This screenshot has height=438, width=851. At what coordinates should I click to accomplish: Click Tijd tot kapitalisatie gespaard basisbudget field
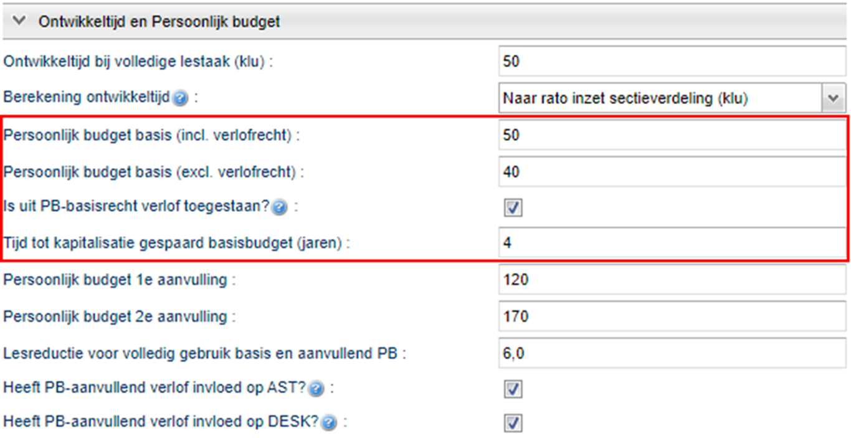(x=672, y=244)
